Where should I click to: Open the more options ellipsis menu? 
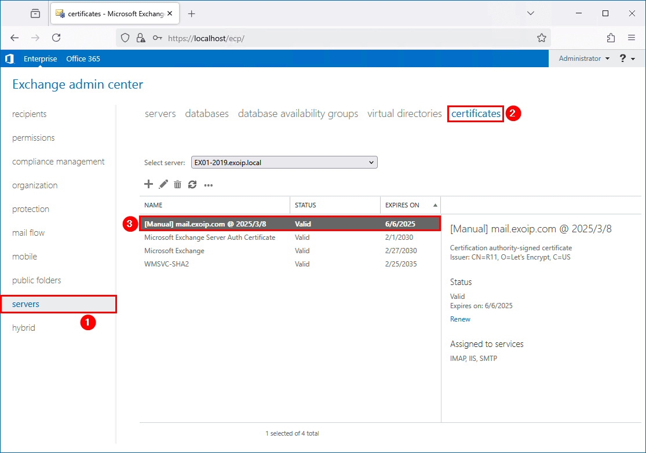point(209,185)
